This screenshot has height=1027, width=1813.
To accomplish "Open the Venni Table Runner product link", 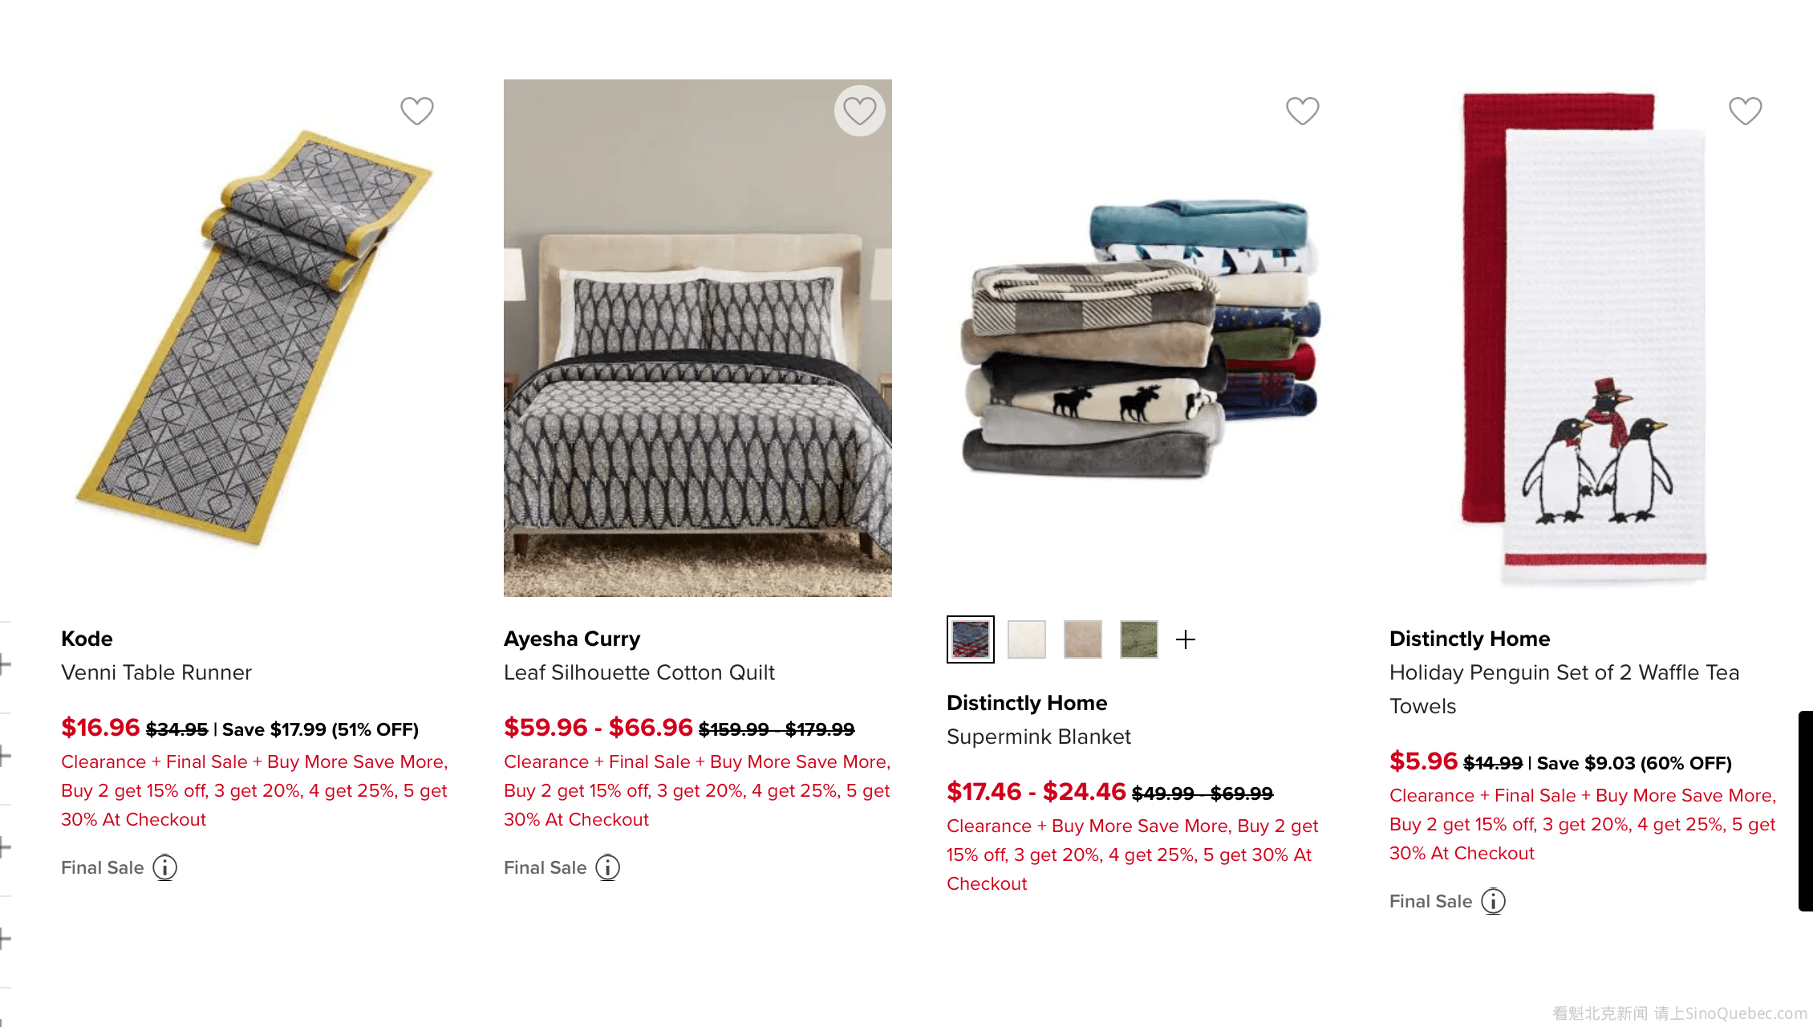I will point(156,672).
